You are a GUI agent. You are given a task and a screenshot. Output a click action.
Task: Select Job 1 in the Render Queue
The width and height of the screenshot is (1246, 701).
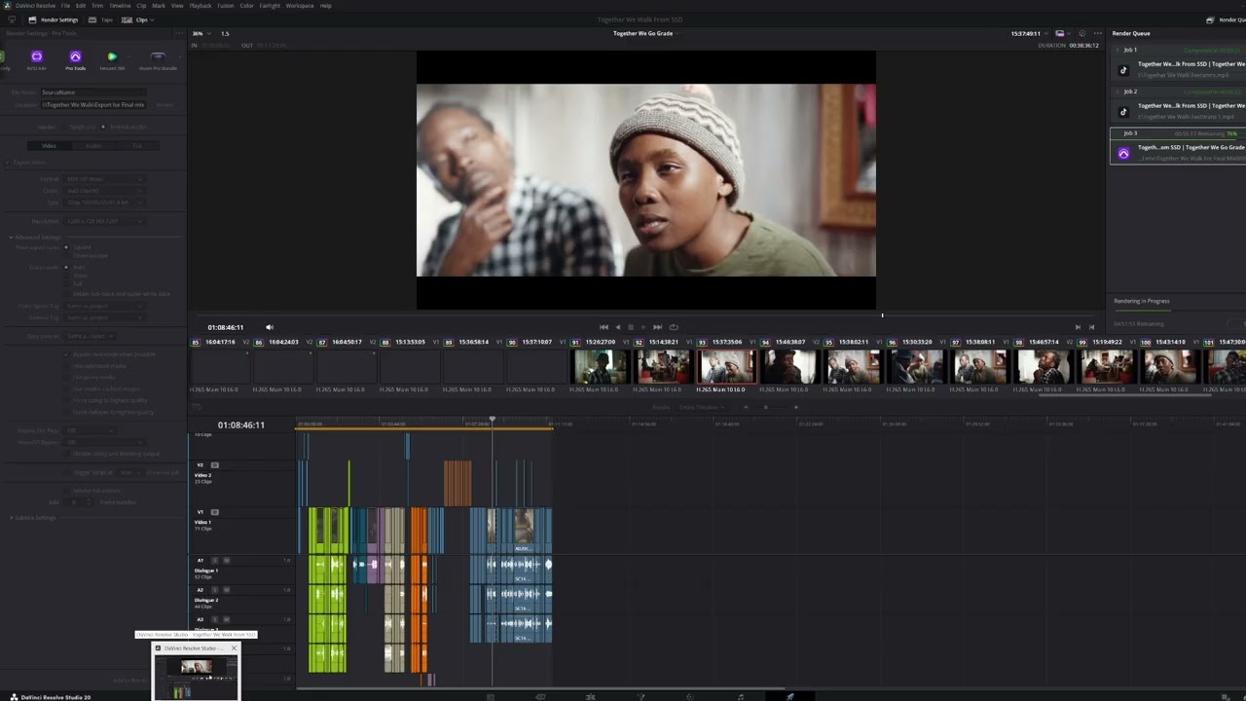1178,62
